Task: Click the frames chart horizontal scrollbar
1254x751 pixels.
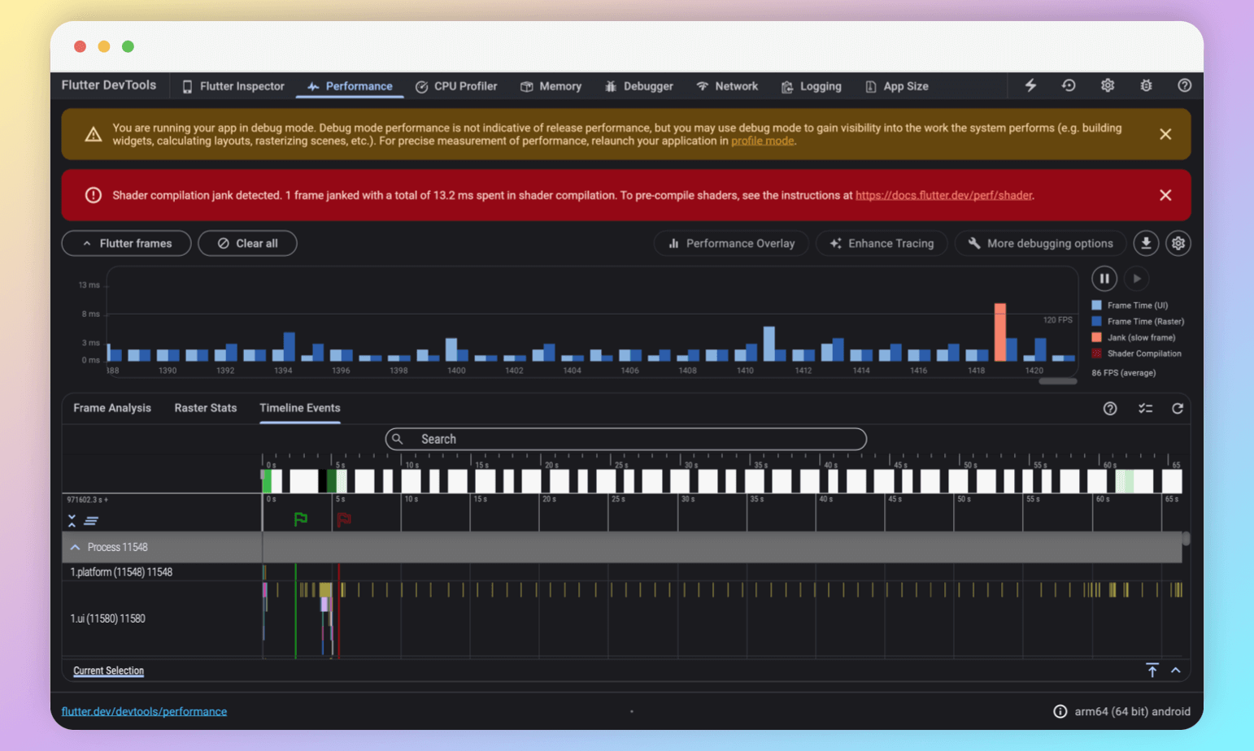Action: pos(1058,381)
